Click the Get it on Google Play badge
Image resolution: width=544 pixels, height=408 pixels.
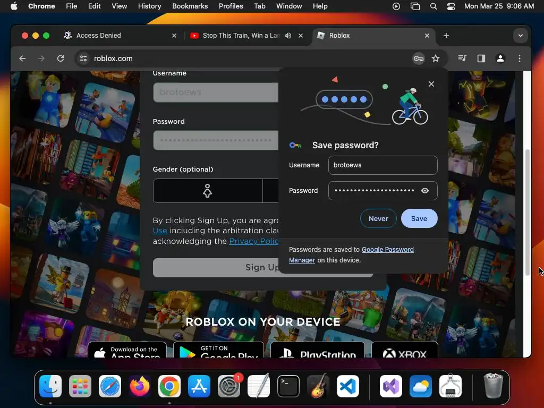coord(218,350)
